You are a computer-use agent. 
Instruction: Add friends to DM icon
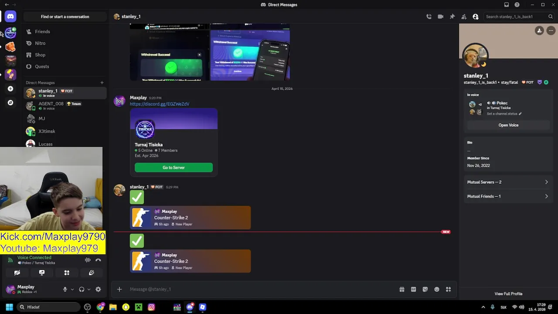point(464,17)
